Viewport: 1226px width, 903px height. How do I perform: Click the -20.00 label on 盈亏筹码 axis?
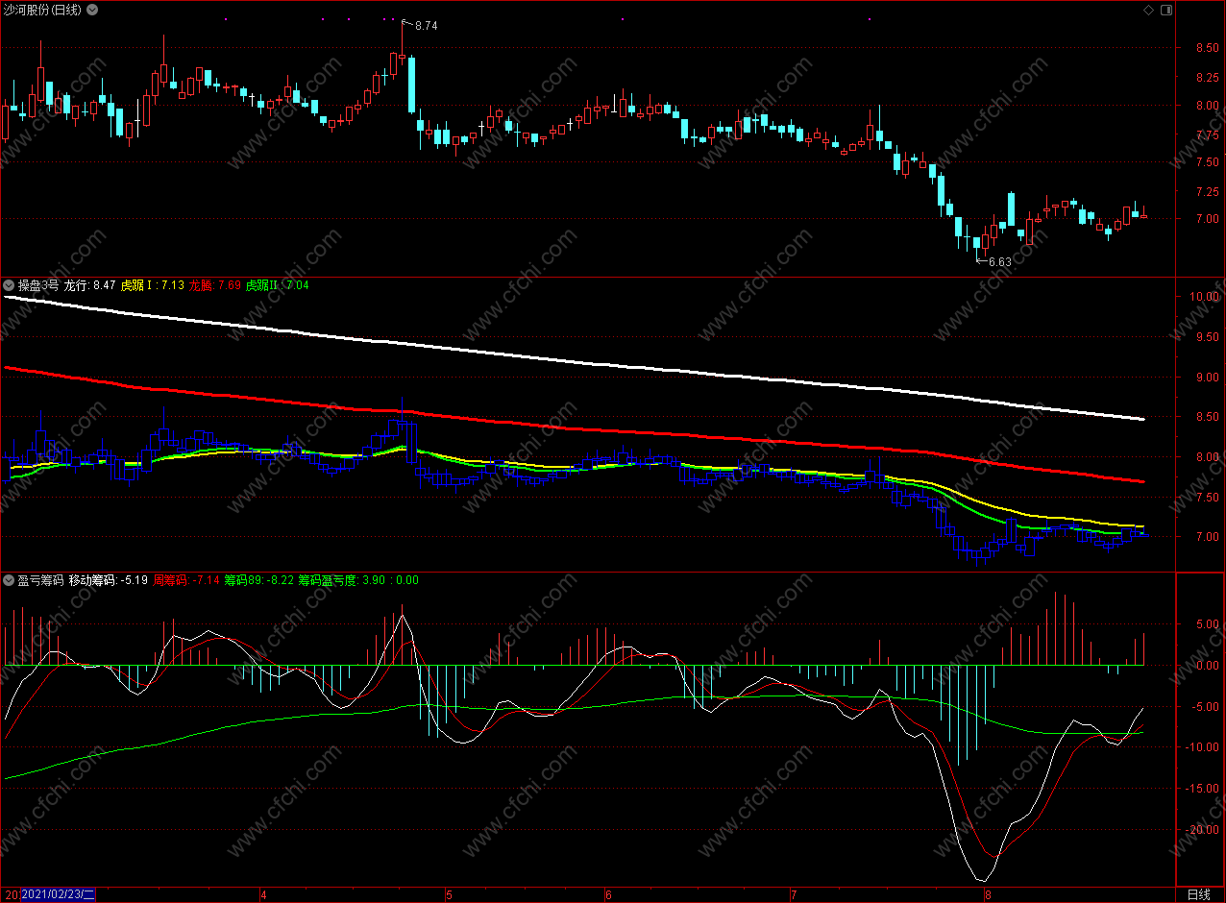click(1200, 829)
